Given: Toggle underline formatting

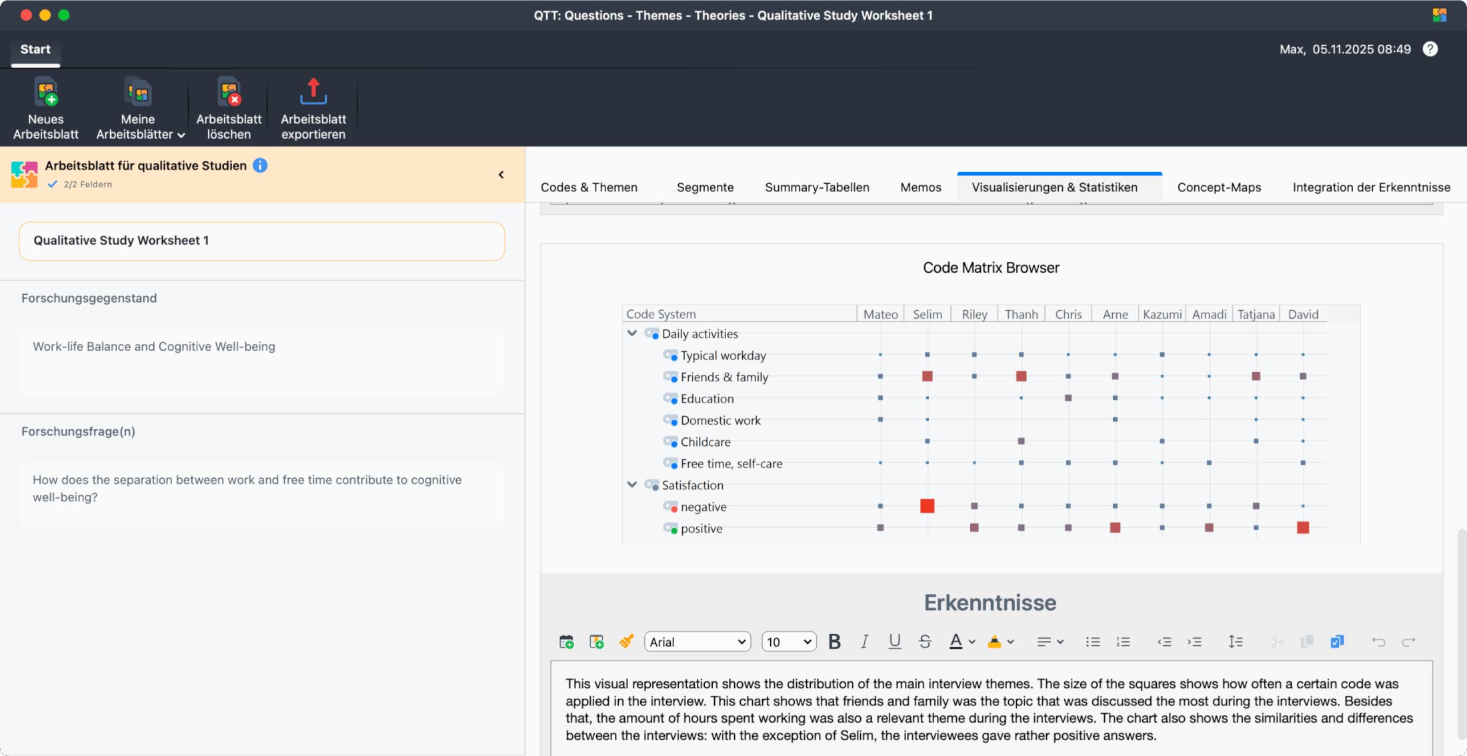Looking at the screenshot, I should pyautogui.click(x=894, y=641).
